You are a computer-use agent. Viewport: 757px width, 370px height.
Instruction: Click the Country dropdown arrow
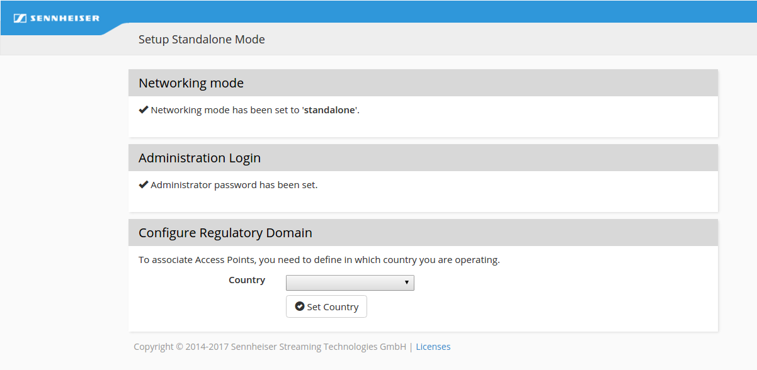407,283
